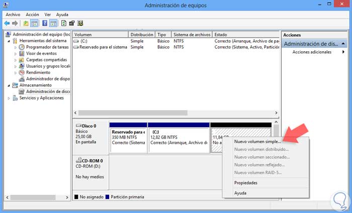Click the Acciones adicionales label
This screenshot has height=213, width=352.
coord(312,52)
